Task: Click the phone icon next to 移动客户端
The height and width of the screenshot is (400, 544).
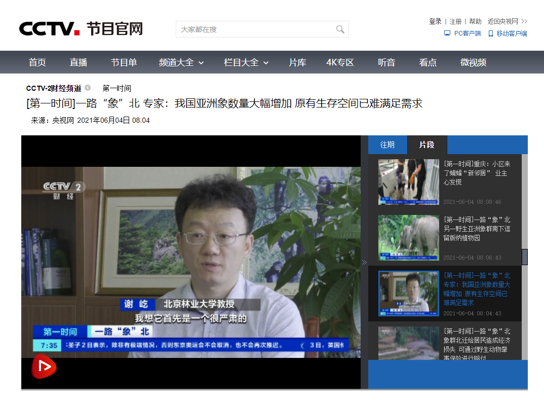Action: 490,33
